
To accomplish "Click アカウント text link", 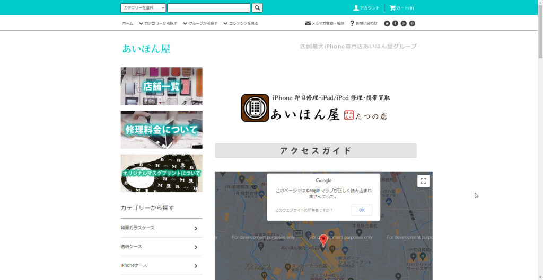I will 370,8.
